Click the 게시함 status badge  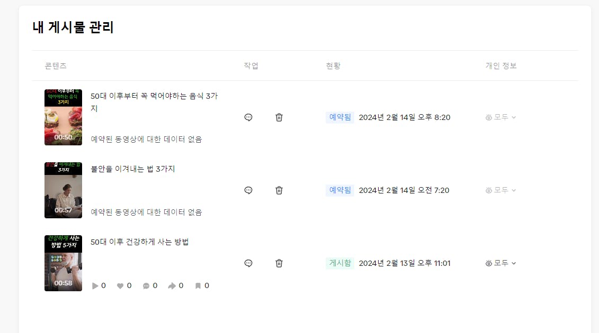coord(340,263)
